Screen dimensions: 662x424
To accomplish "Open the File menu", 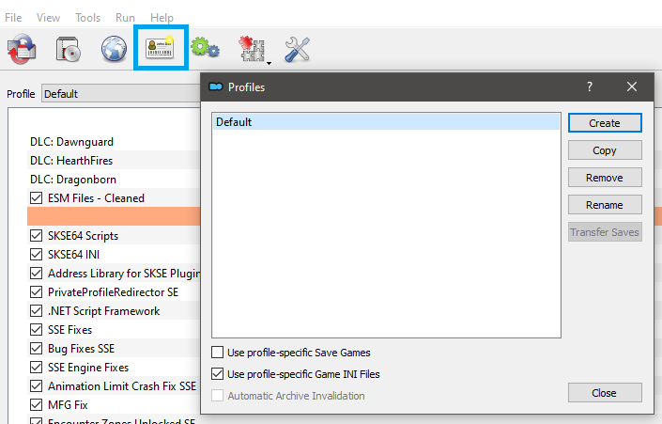I will point(13,18).
